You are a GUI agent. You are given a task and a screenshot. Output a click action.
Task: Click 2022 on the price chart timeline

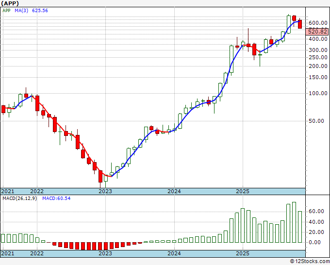click(x=37, y=191)
